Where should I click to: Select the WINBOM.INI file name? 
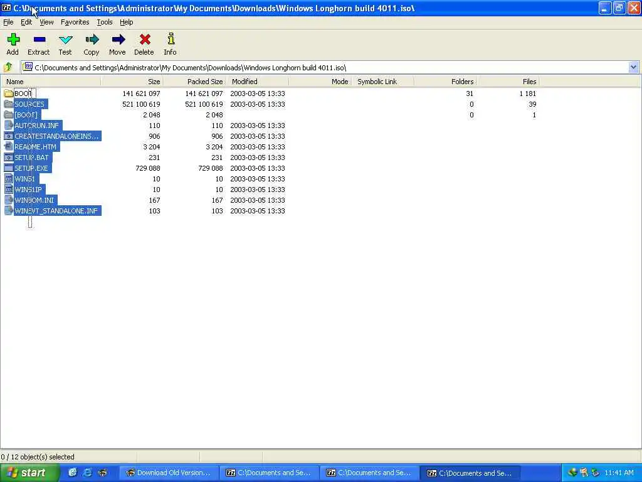pyautogui.click(x=34, y=200)
